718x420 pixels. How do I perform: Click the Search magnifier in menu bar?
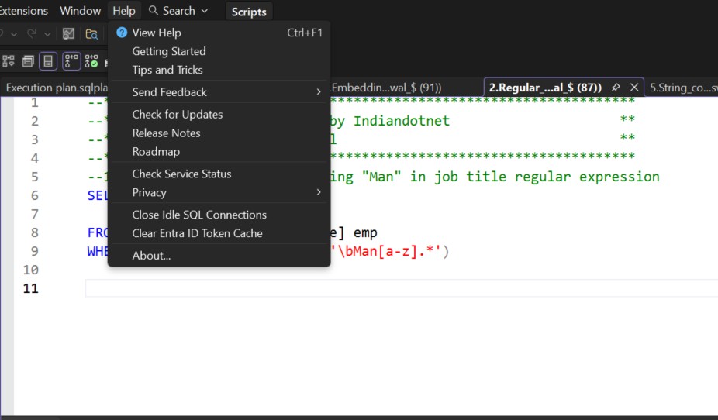click(154, 11)
